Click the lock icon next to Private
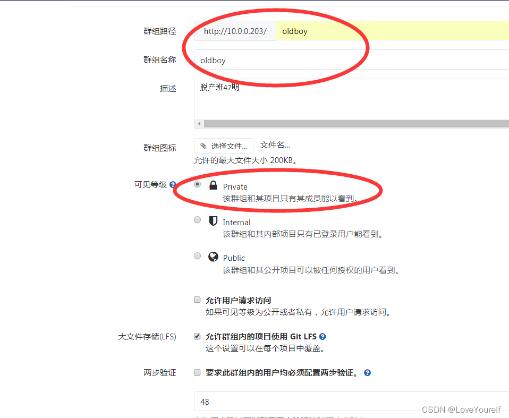 click(213, 185)
